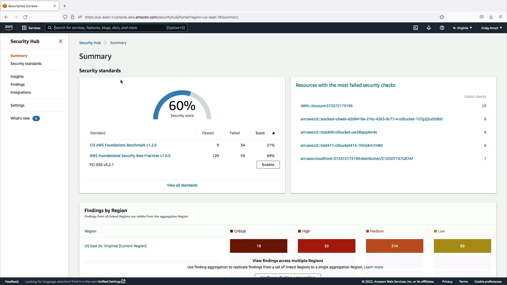Bookmark this page with the star
The image size is (507, 285).
(x=442, y=17)
